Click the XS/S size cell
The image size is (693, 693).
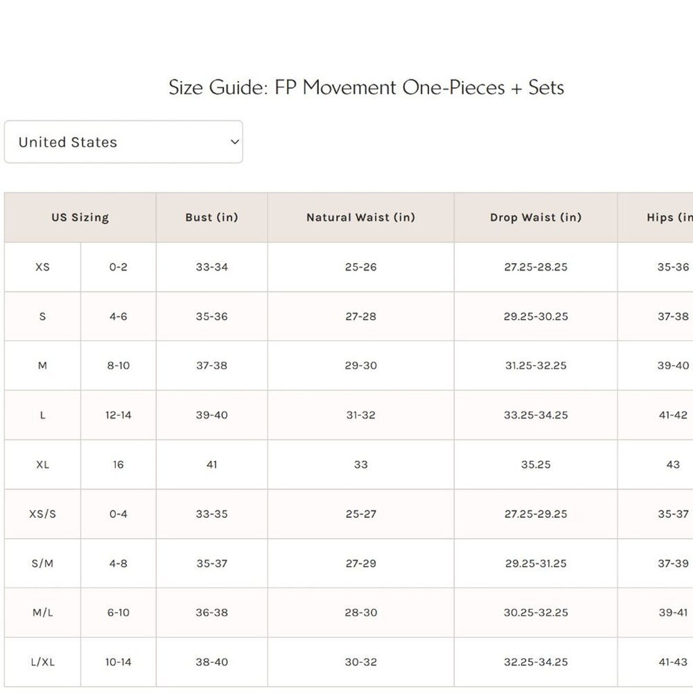(x=43, y=514)
